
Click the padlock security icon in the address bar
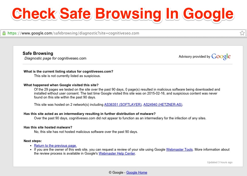(x=4, y=33)
